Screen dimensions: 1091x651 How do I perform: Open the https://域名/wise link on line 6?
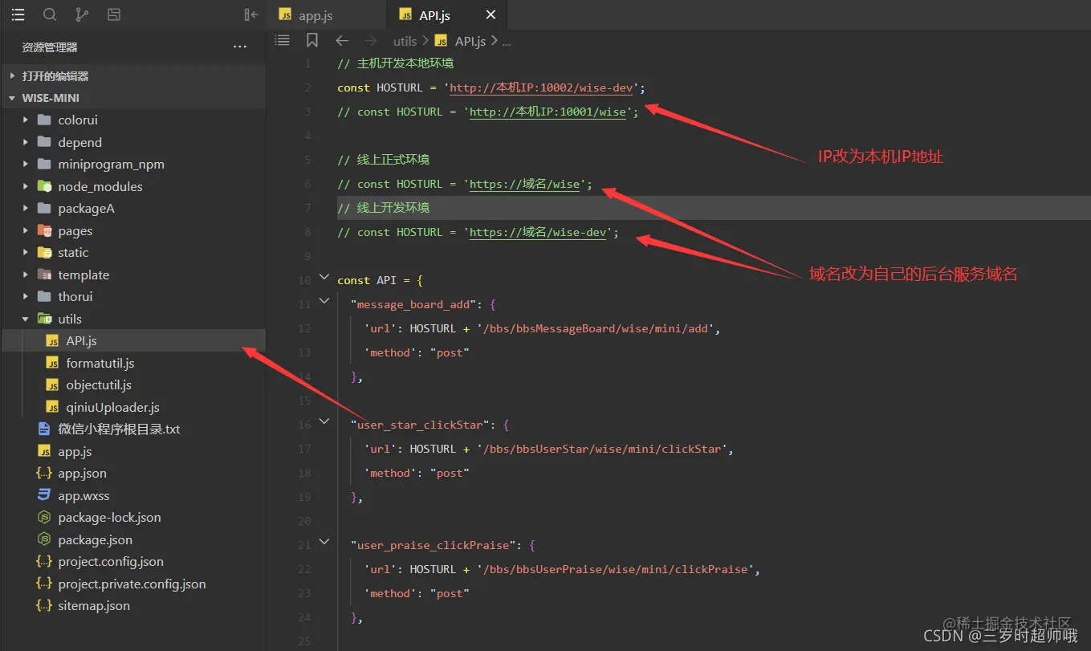(525, 184)
